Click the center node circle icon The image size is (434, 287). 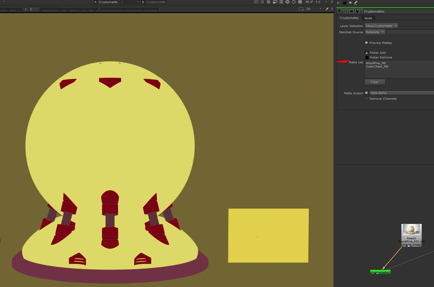pyautogui.click(x=345, y=11)
